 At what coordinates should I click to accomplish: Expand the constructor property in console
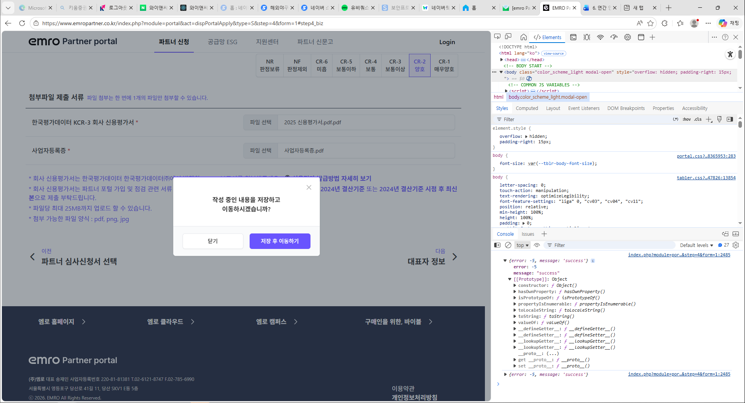(515, 285)
